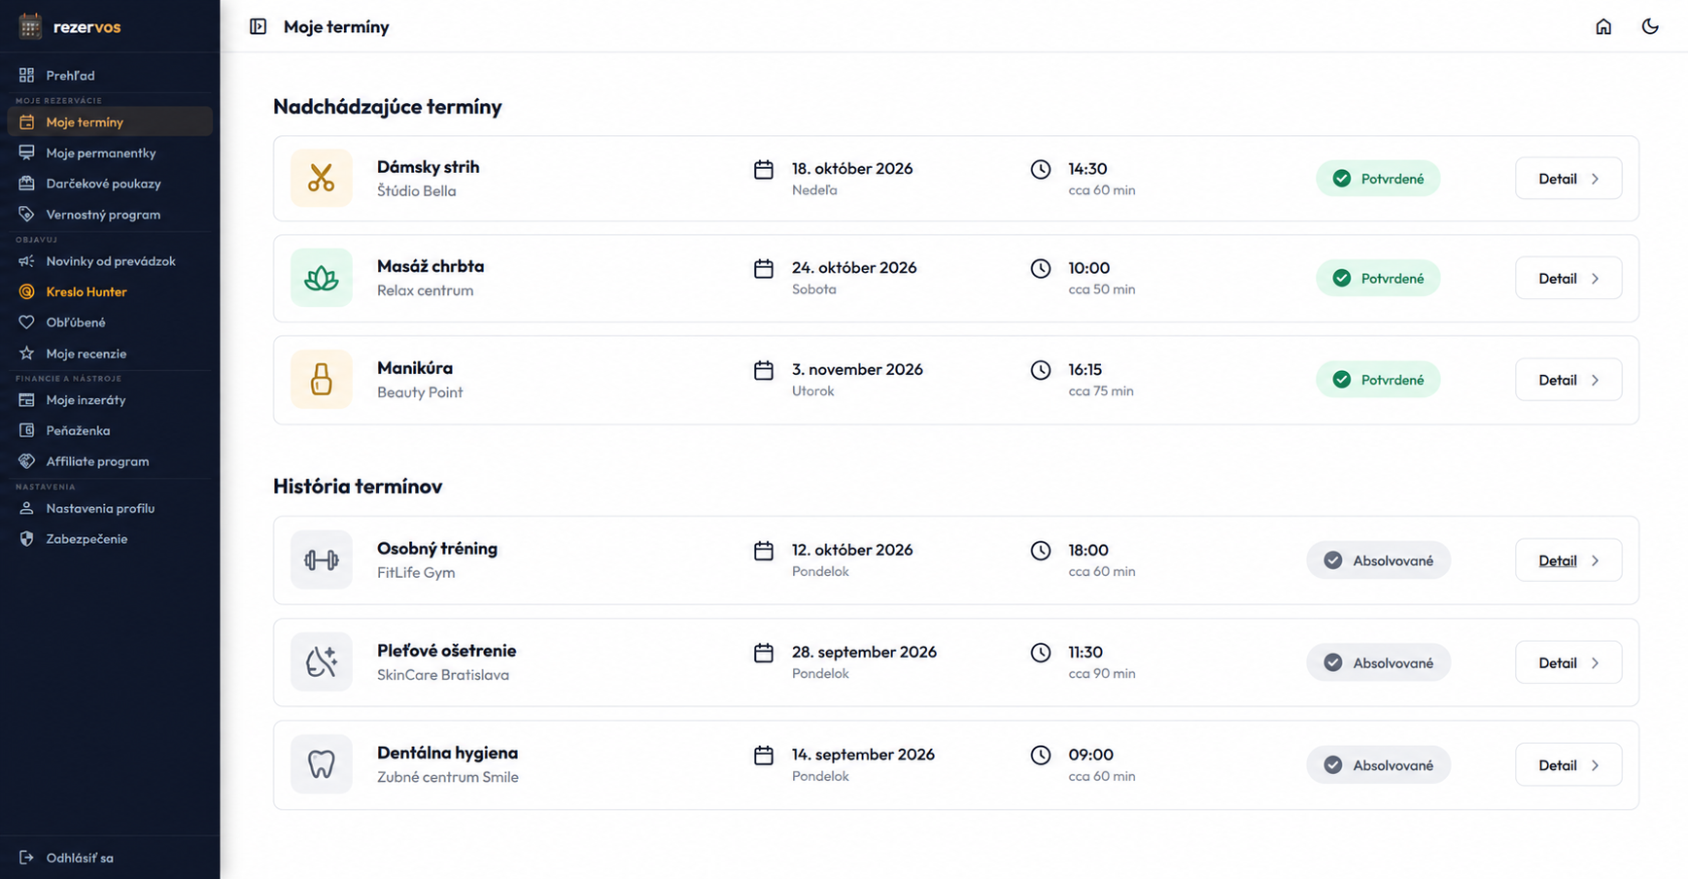Click Potvrdené badge on Dámsky strih
Viewport: 1688px width, 879px height.
point(1378,179)
